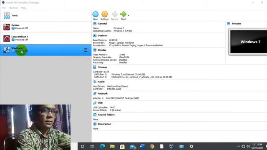Screen dimensions: 267x150
Task: Open the Display section heading link
Action: pos(102,50)
